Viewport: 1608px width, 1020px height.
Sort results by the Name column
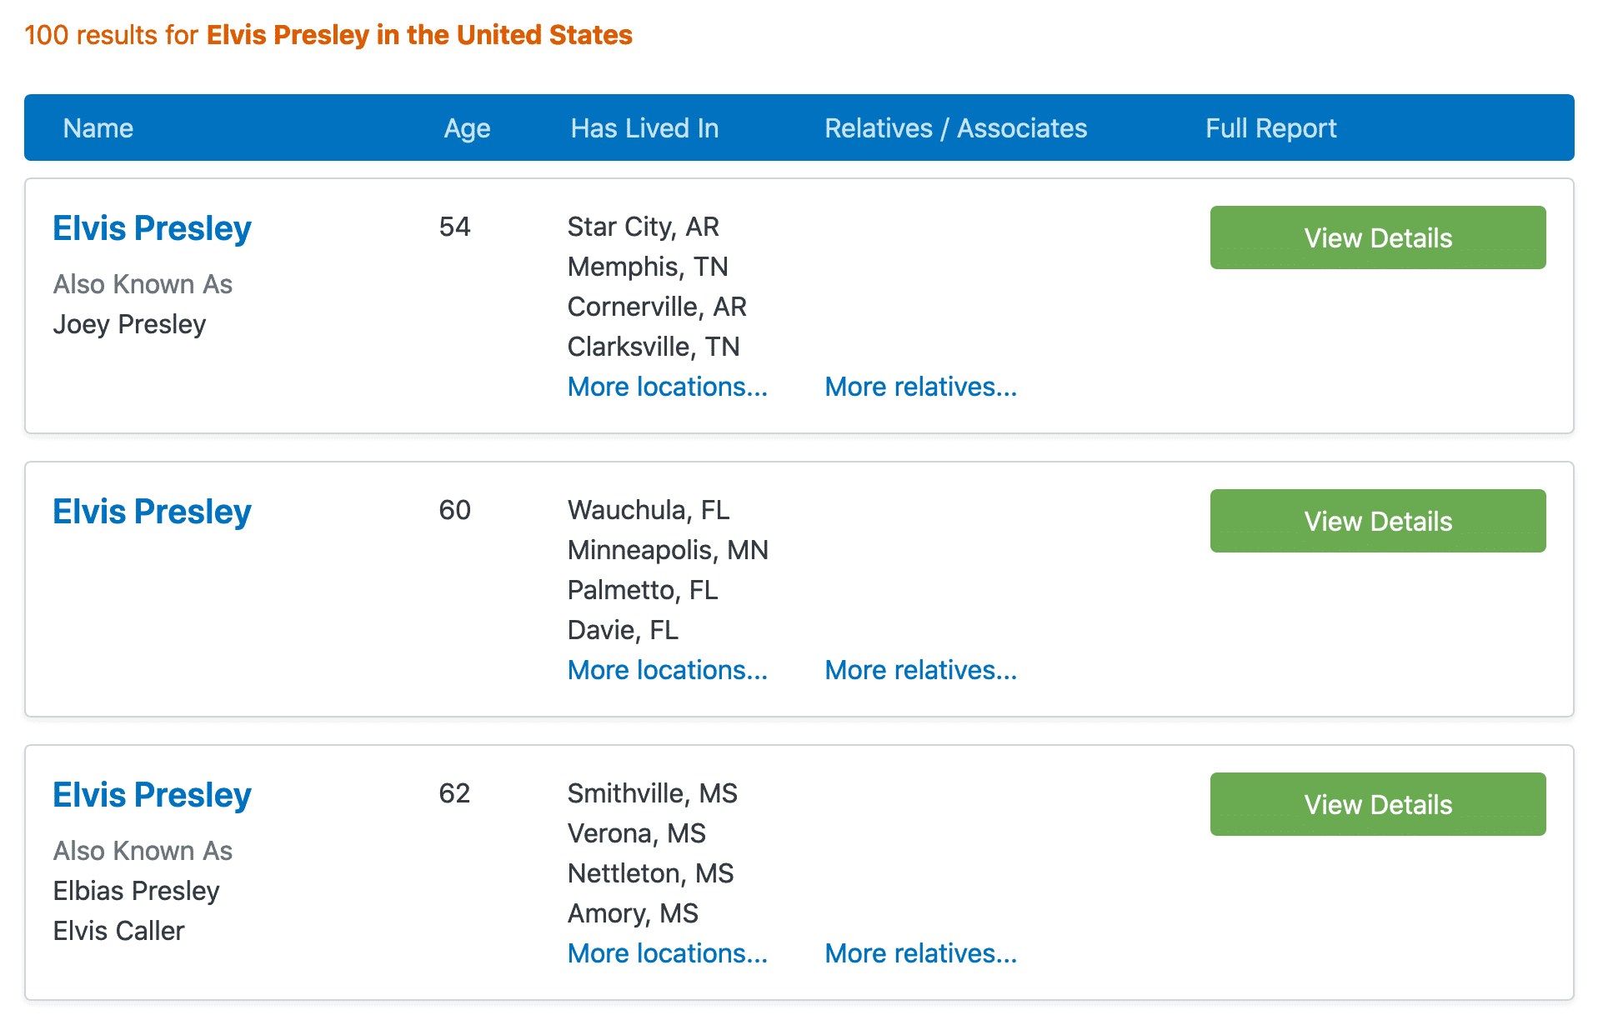98,127
